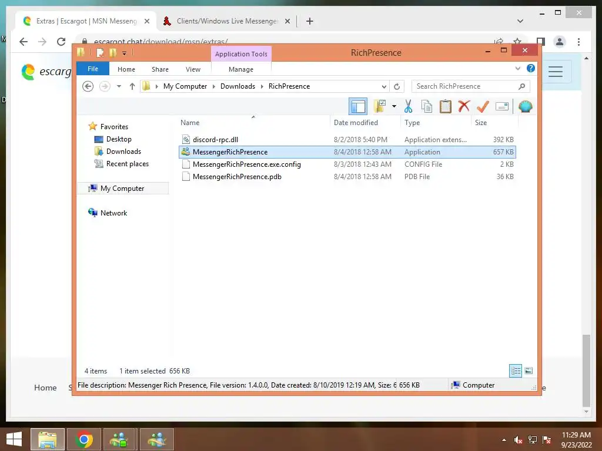
Task: Click the red X Delete icon
Action: pyautogui.click(x=464, y=106)
